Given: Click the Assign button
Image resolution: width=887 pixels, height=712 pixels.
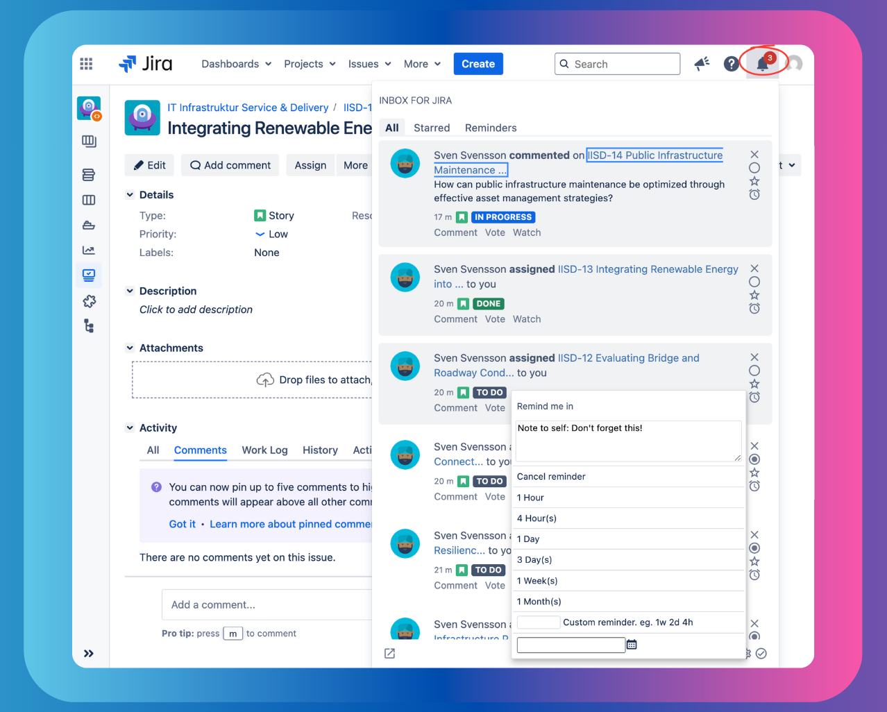Looking at the screenshot, I should (x=310, y=165).
